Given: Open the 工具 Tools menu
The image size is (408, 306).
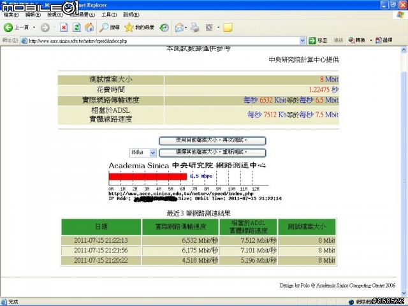Looking at the screenshot, I should pyautogui.click(x=109, y=15).
